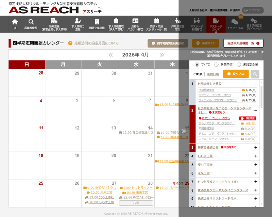Open 採用決定者管理 in the navigation bar
The image size is (272, 217).
pos(177,24)
